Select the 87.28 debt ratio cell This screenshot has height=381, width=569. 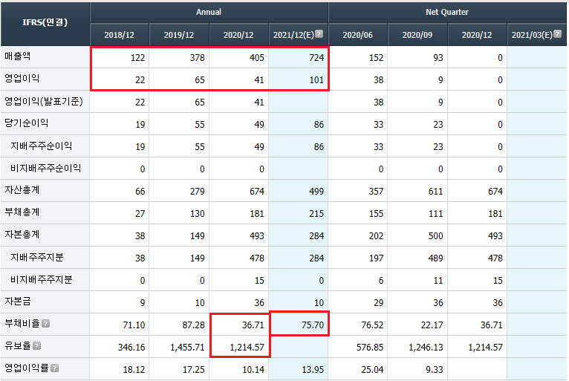179,325
